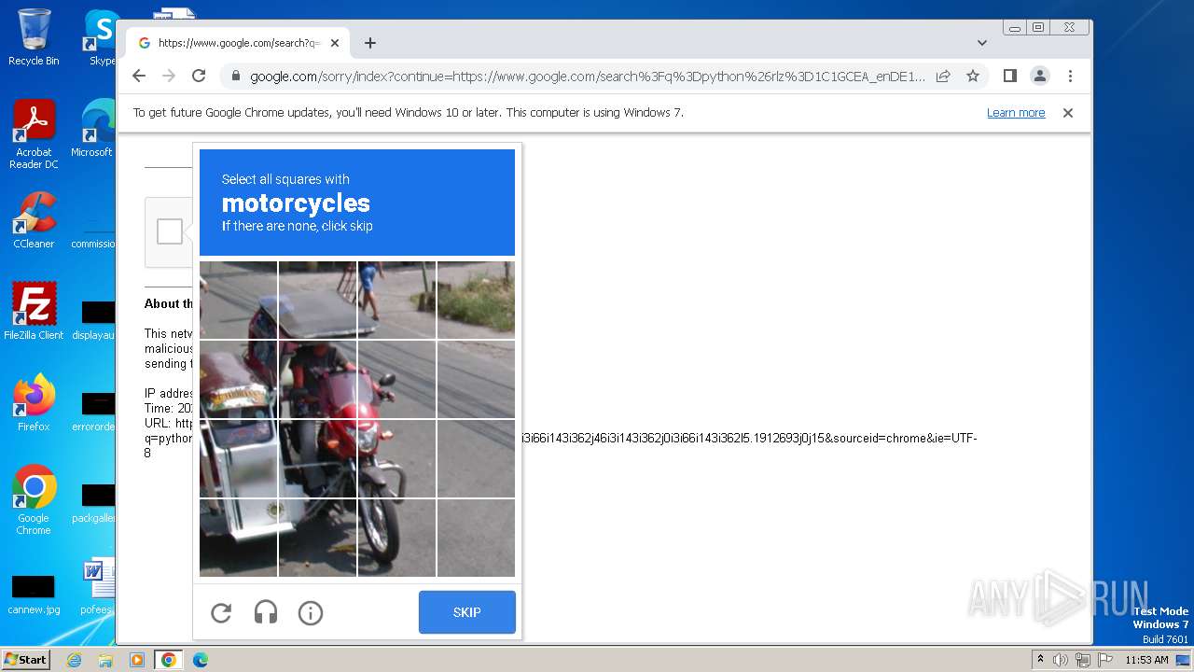Go back in Chrome
1194x672 pixels.
tap(139, 76)
